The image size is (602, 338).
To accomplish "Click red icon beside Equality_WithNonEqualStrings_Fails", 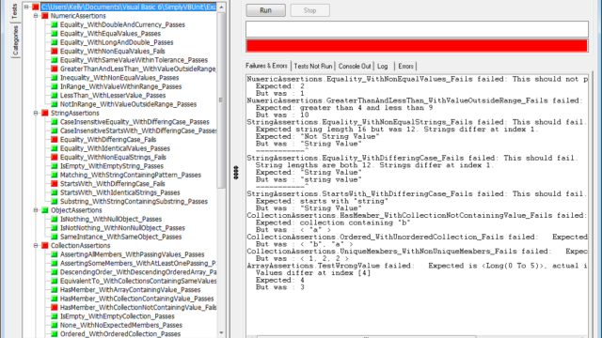I will coord(55,157).
